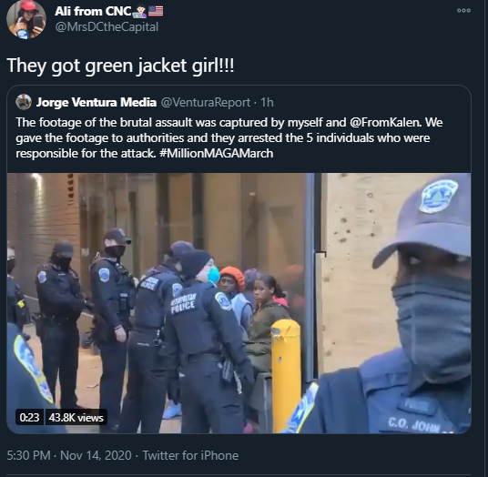Viewport: 488px width, 477px height.
Task: Open the quoted tweet body text
Action: pos(229,137)
